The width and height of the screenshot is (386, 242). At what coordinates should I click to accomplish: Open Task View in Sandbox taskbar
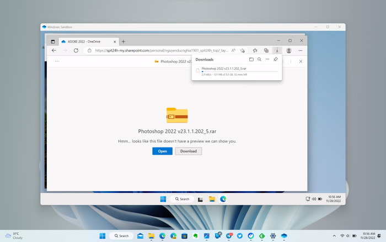point(200,199)
